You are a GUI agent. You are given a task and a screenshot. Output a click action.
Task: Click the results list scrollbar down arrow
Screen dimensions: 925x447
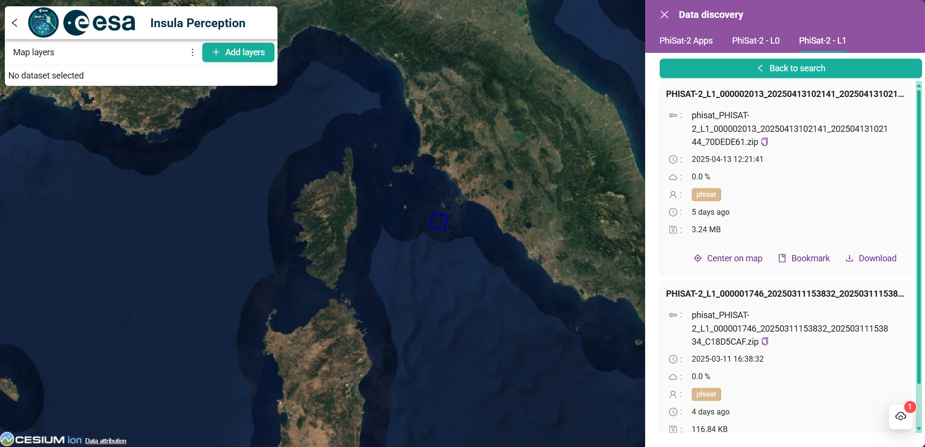pos(919,429)
